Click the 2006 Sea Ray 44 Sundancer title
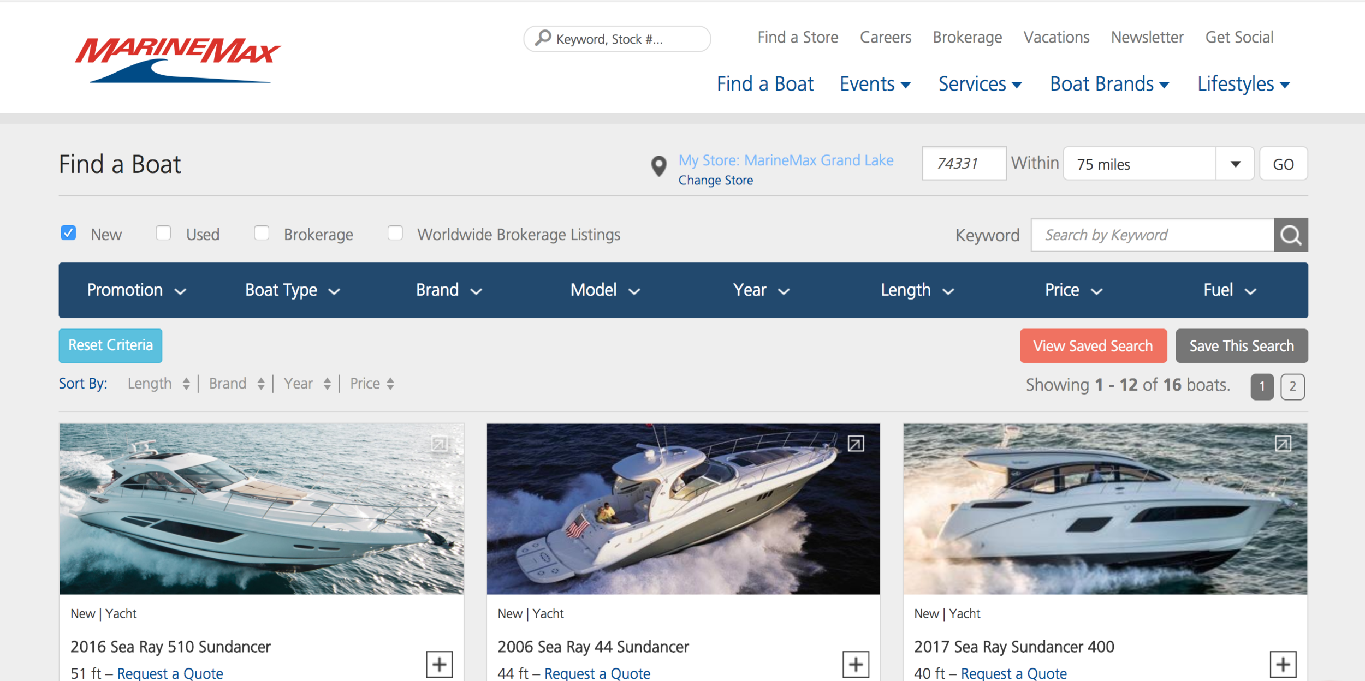The image size is (1365, 681). pos(593,647)
